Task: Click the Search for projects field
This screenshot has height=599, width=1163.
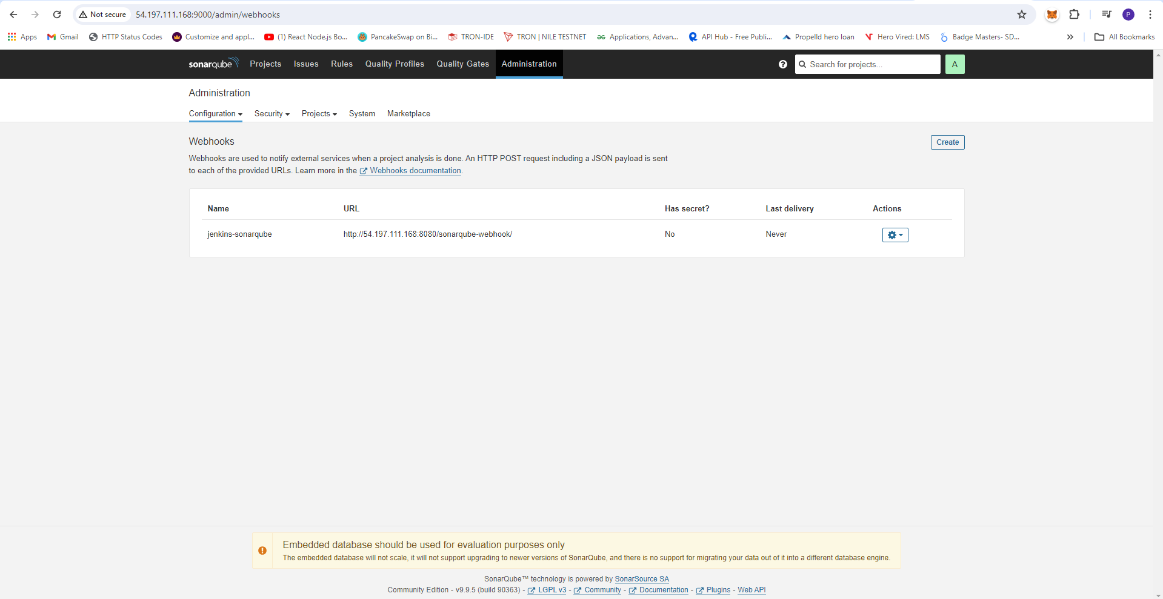Action: click(x=867, y=64)
